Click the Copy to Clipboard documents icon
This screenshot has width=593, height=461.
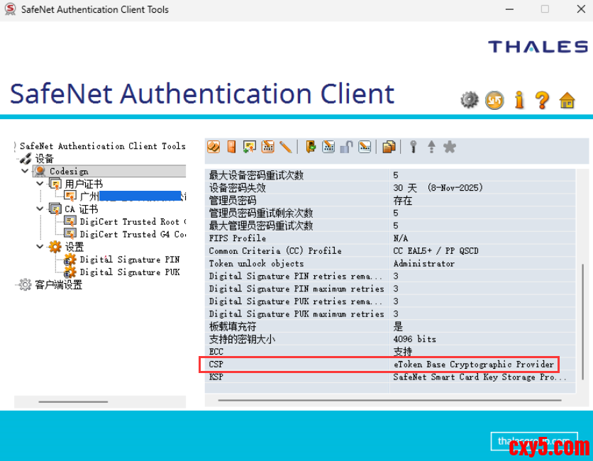pyautogui.click(x=389, y=147)
